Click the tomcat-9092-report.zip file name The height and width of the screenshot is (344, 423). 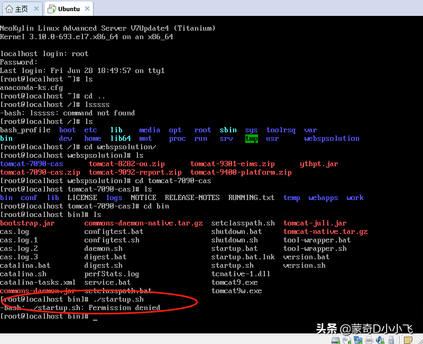(x=135, y=173)
